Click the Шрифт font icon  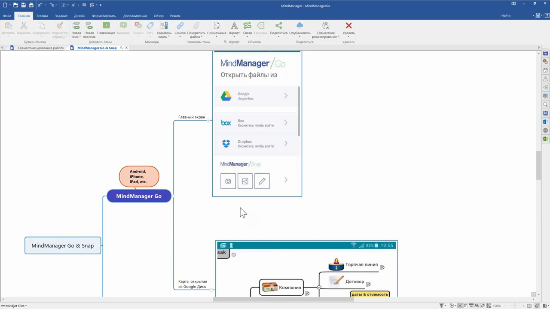tap(234, 26)
